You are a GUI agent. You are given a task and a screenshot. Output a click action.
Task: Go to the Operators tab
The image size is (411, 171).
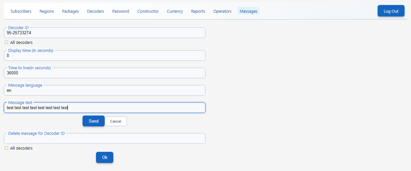tap(222, 11)
